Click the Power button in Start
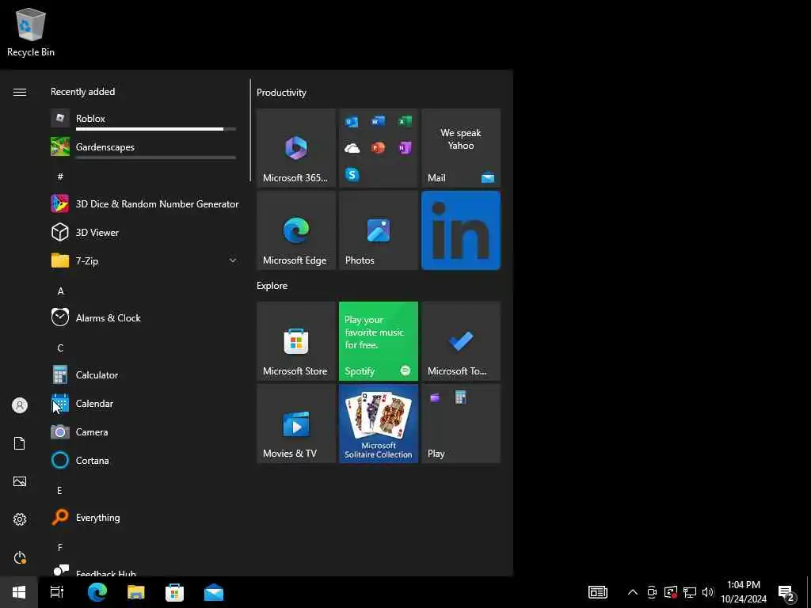This screenshot has width=811, height=608. (x=20, y=557)
